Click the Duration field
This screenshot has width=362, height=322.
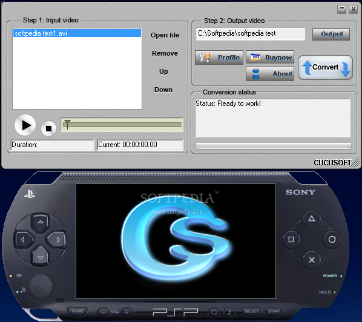[53, 145]
